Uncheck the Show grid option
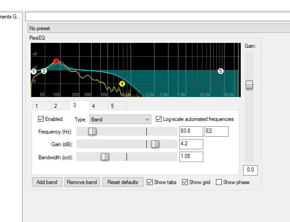The width and height of the screenshot is (290, 222). [185, 182]
